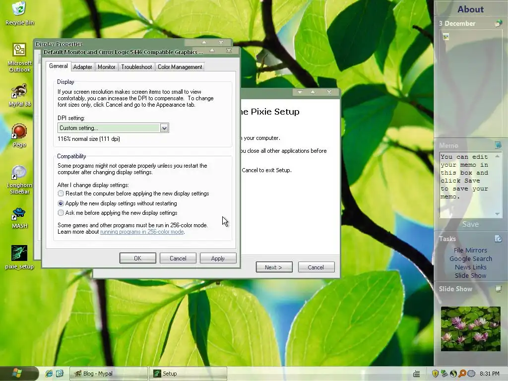This screenshot has width=508, height=381.
Task: Click Next in the Pixie Setup wizard
Action: [274, 267]
